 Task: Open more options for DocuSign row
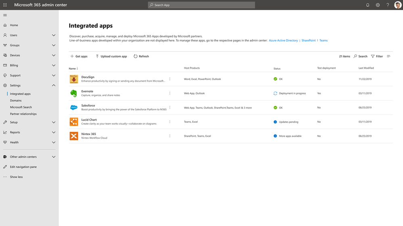169,79
